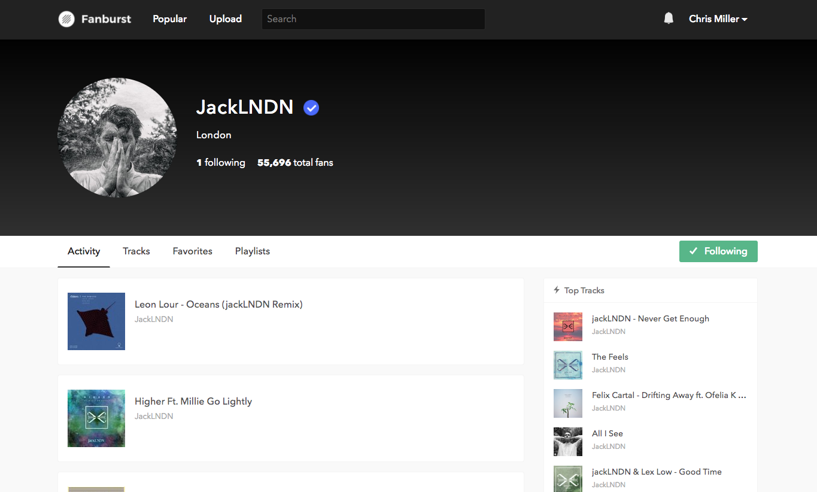Click the verified checkmark badge
Screen dimensions: 817x492
[311, 108]
